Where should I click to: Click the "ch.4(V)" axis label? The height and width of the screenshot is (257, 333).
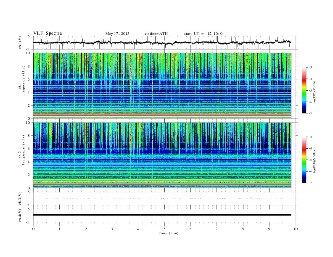20,215
